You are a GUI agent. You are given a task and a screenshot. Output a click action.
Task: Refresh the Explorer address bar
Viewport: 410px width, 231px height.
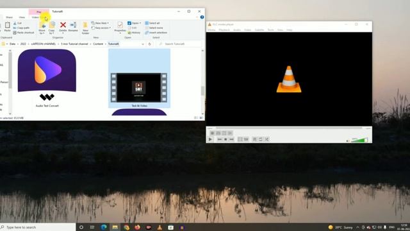[149, 44]
